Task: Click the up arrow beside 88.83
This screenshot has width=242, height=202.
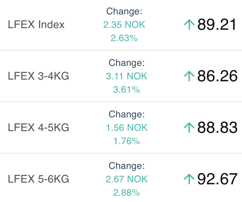Action: 189,127
